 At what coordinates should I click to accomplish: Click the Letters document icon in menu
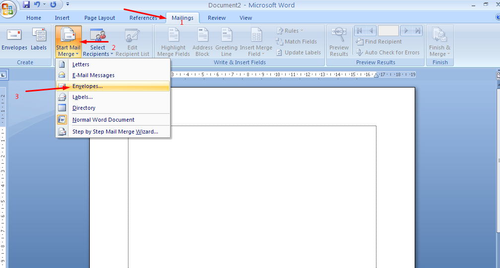(62, 64)
